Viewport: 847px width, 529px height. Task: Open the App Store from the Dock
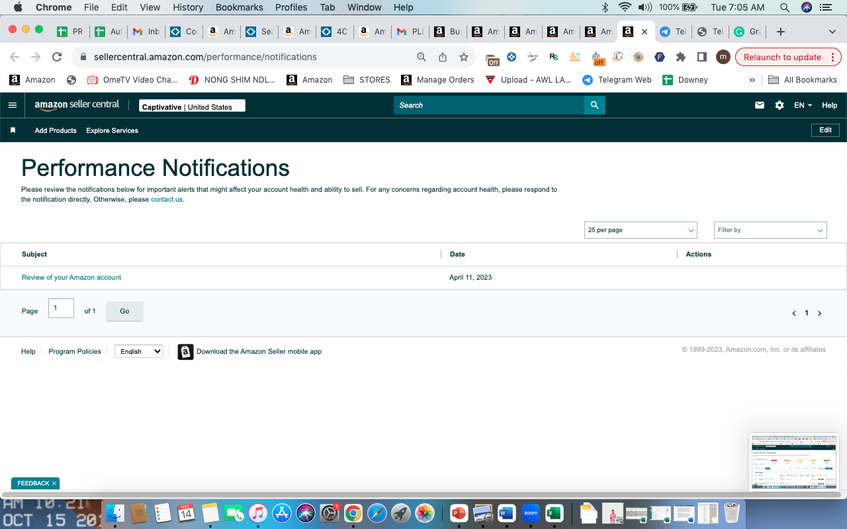click(x=282, y=513)
